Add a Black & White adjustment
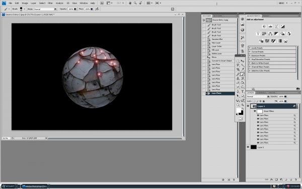Image resolution: width=302 pixels, height=189 pixels. pos(276,34)
